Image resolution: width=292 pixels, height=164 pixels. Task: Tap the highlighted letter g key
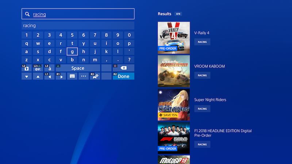pos(72,51)
